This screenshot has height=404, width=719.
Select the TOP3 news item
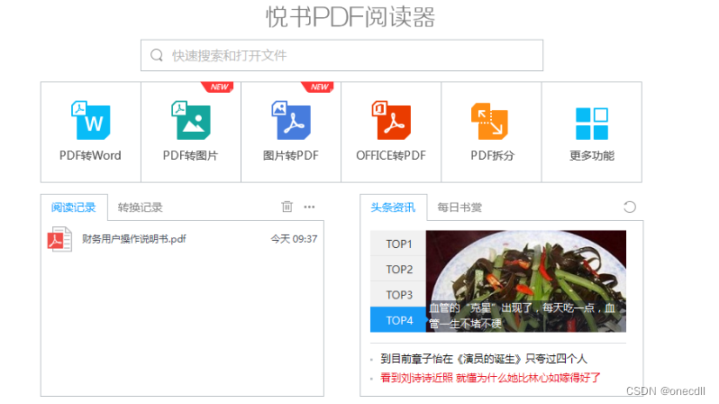pyautogui.click(x=398, y=294)
